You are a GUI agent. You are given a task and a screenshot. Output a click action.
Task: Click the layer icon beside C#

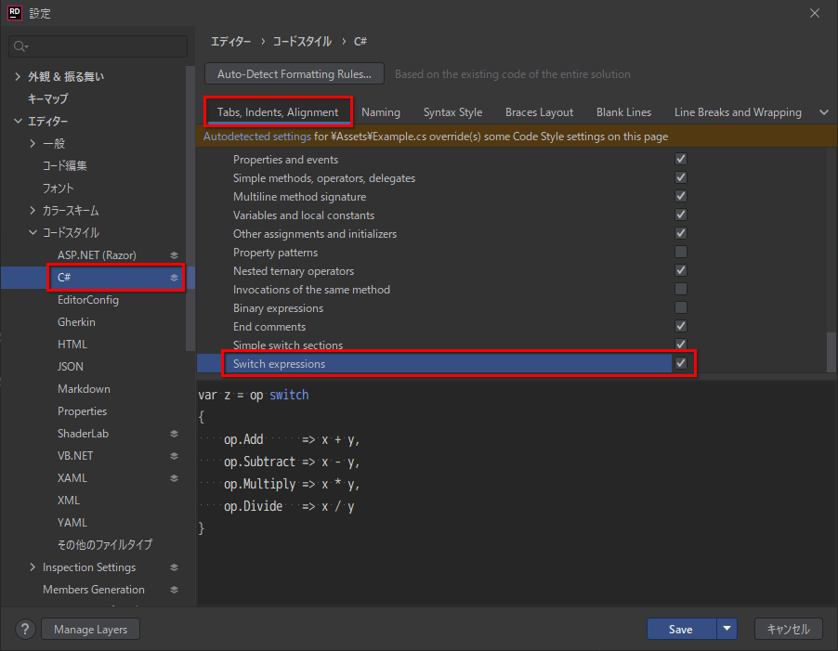(x=175, y=278)
